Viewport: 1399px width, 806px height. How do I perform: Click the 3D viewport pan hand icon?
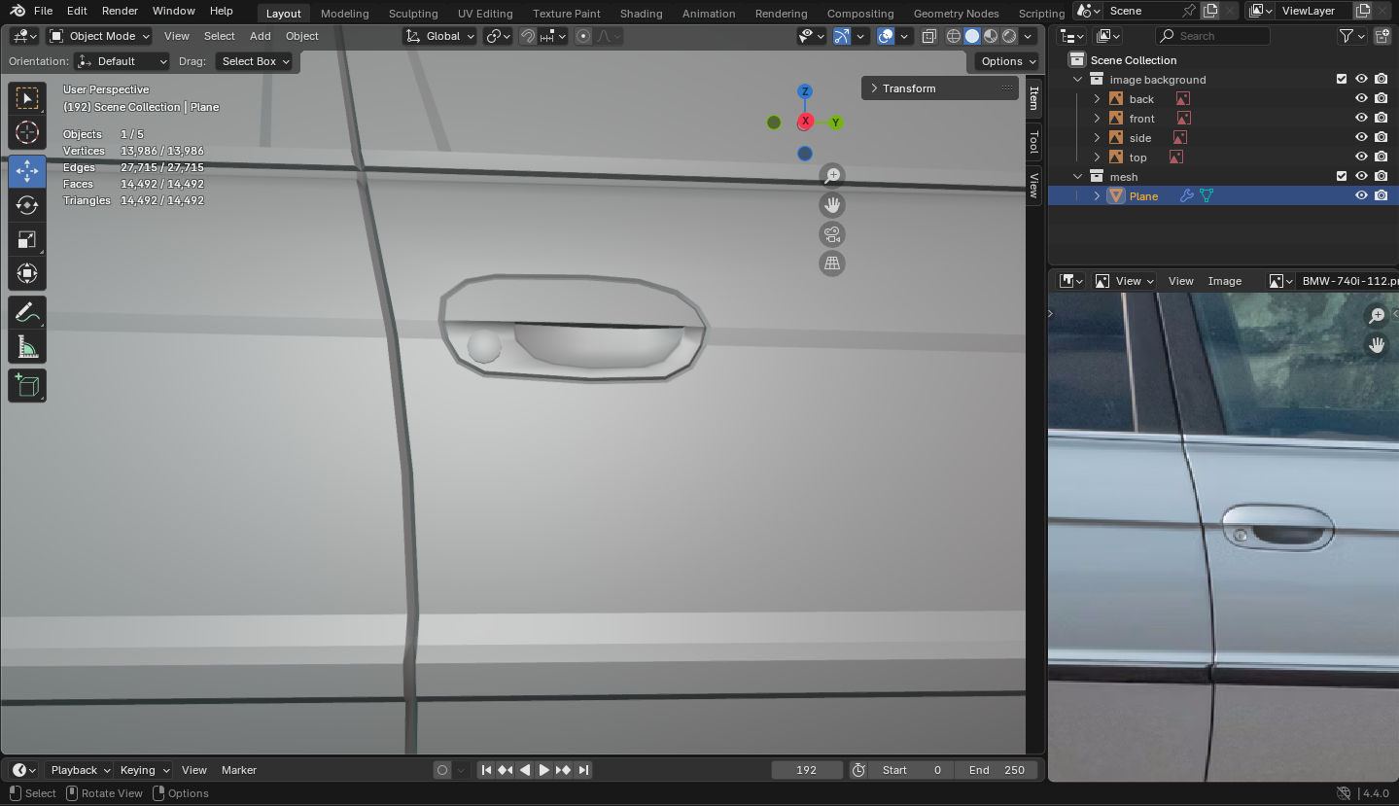(832, 205)
